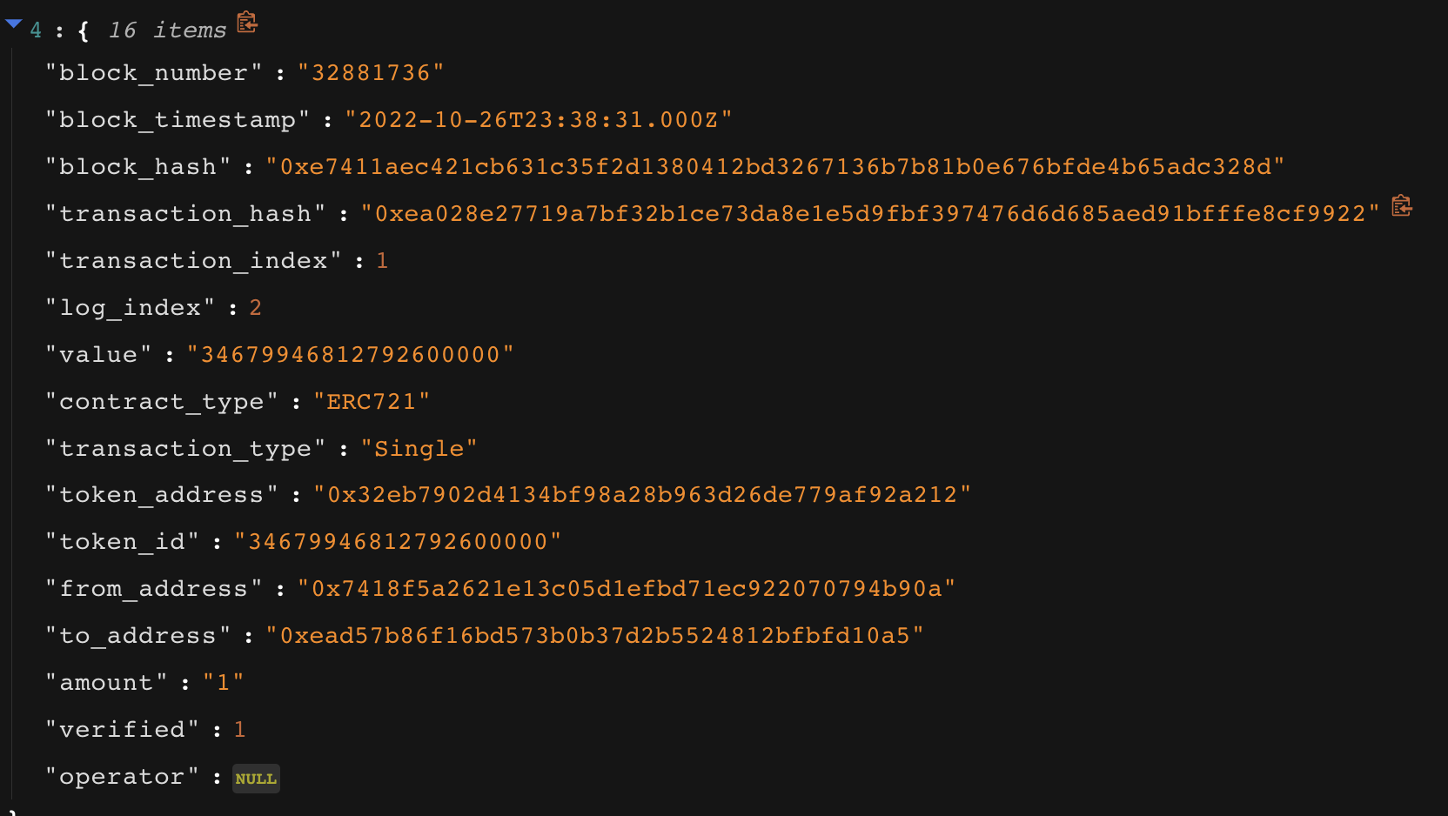Select the block_number value 32881736
1448x816 pixels.
pos(371,73)
